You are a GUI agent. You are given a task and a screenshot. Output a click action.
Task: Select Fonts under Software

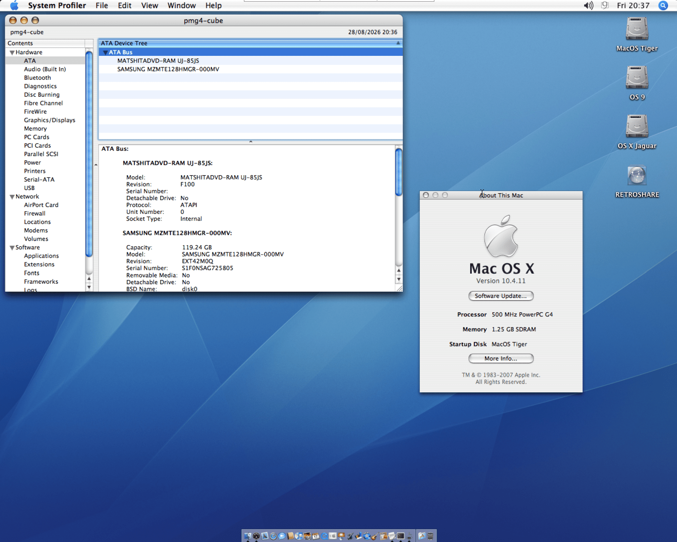(x=32, y=273)
